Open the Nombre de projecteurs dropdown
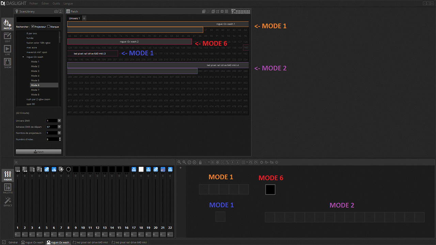This screenshot has height=245, width=436. coord(59,133)
